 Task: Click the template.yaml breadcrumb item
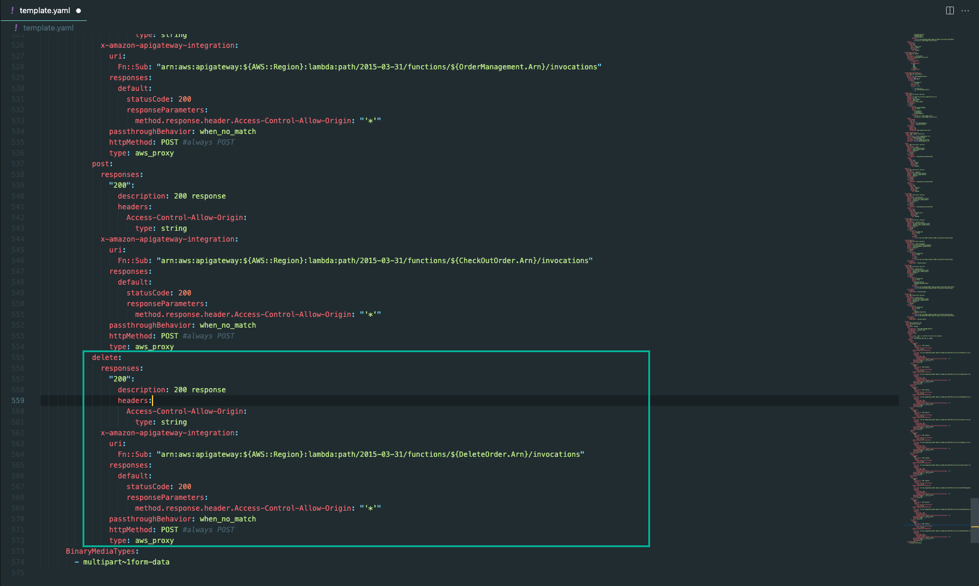[x=48, y=28]
